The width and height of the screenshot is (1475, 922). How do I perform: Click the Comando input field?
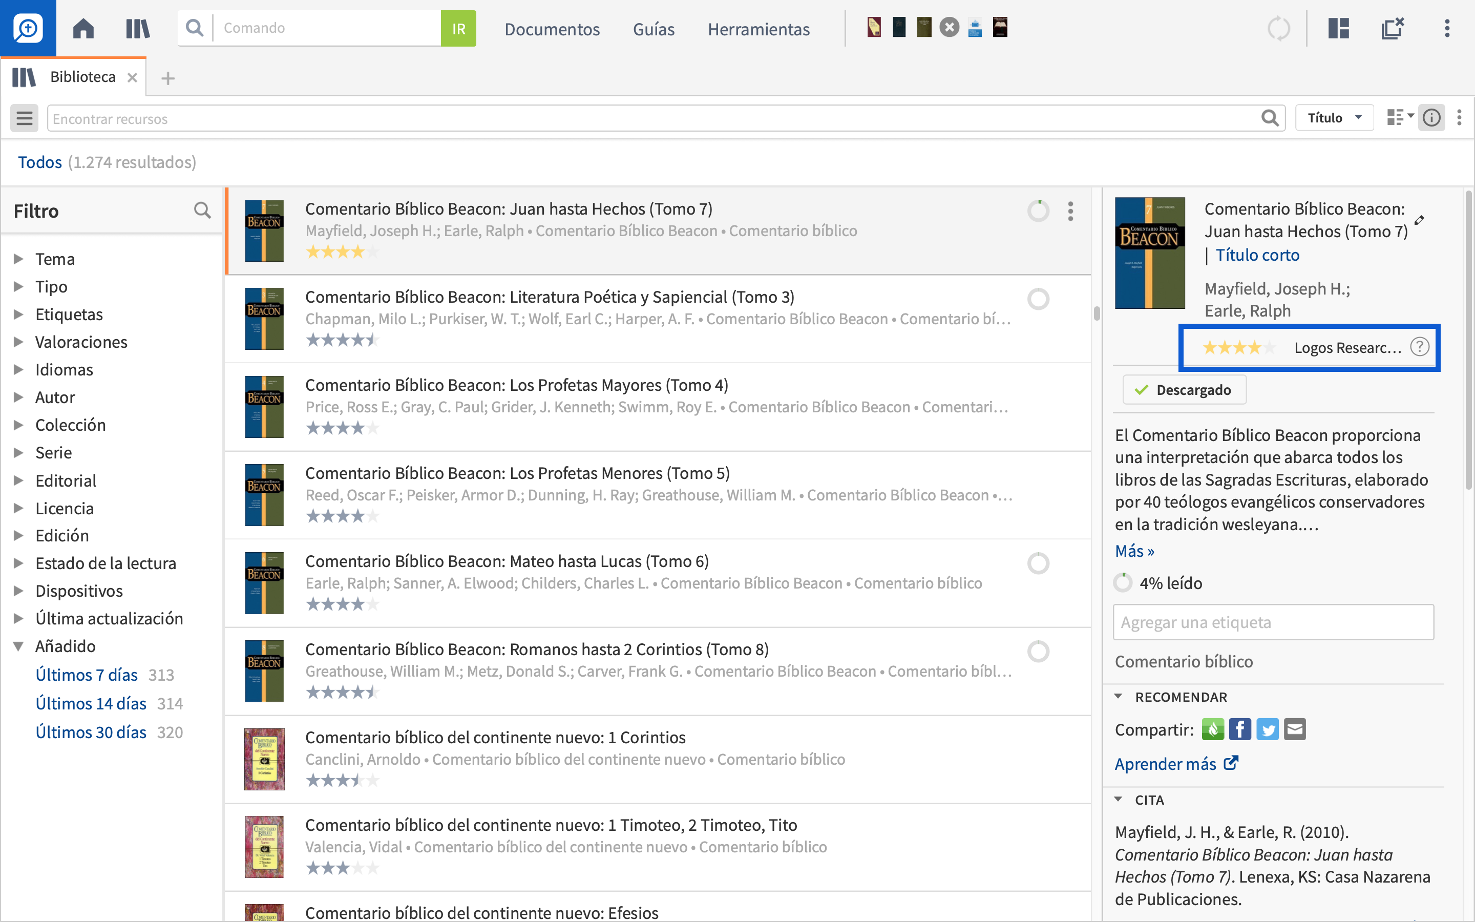tap(327, 28)
